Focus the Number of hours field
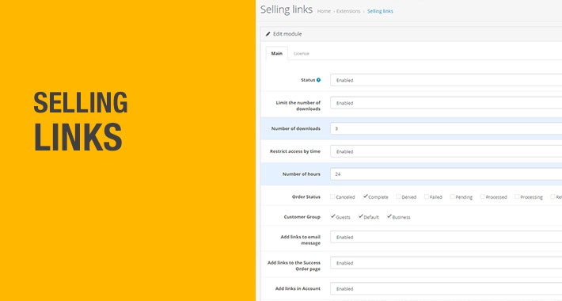Screen dimensions: 562x301 [446, 174]
